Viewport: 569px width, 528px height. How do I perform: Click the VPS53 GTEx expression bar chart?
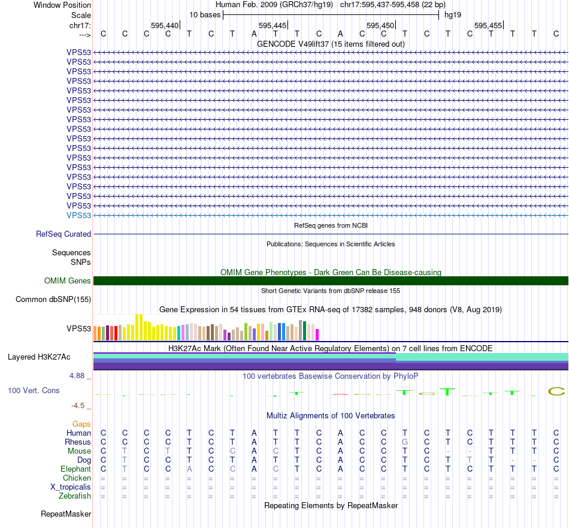[x=206, y=327]
